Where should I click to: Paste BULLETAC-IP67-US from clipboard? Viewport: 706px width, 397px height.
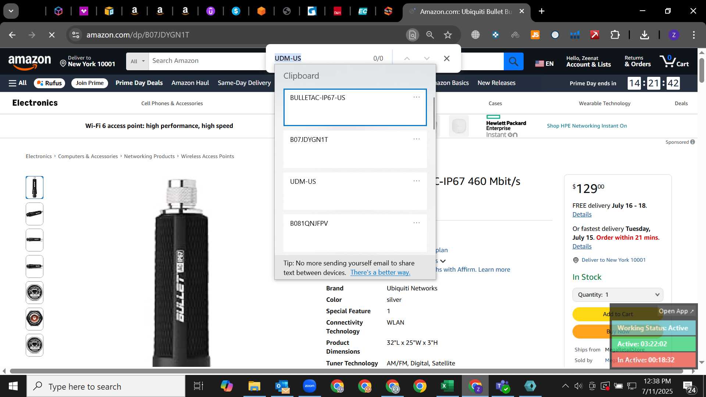click(x=355, y=107)
